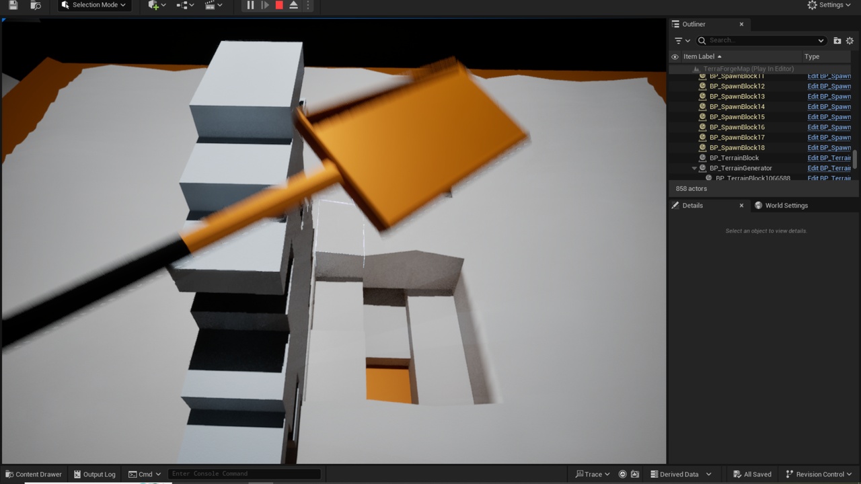
Task: Open the Selection Mode dropdown
Action: [93, 5]
